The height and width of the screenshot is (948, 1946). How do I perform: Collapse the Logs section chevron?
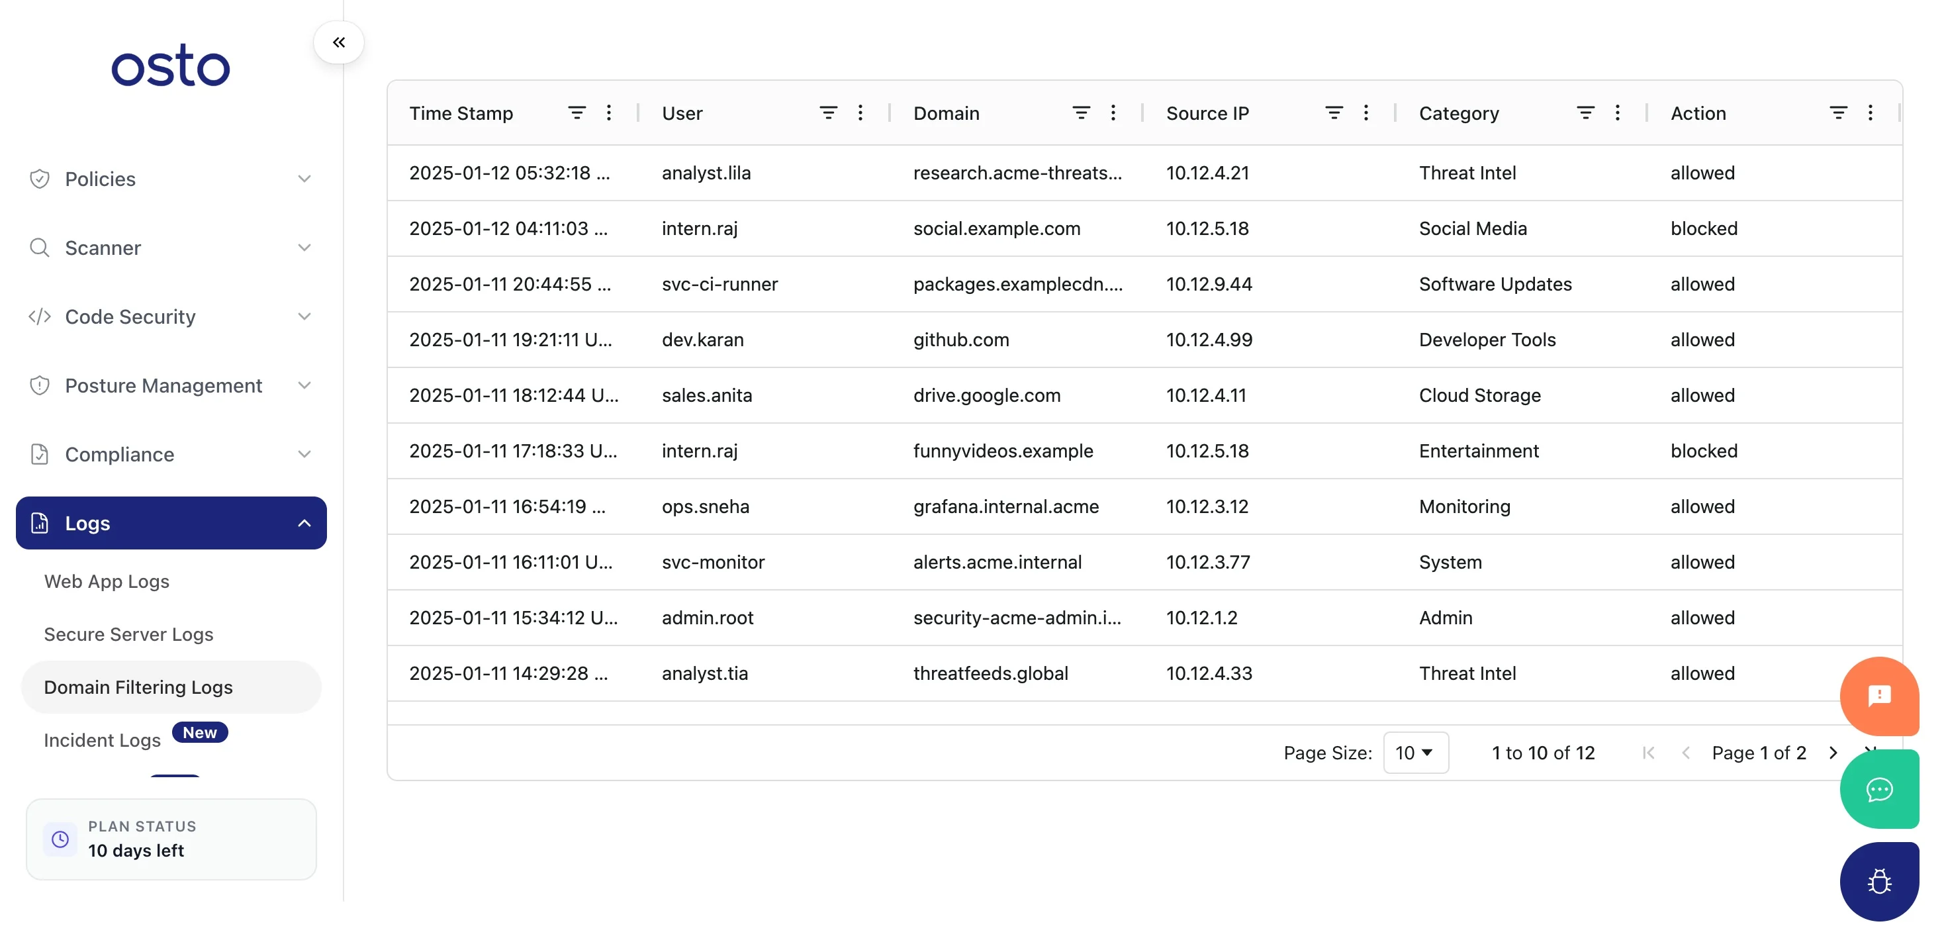304,523
